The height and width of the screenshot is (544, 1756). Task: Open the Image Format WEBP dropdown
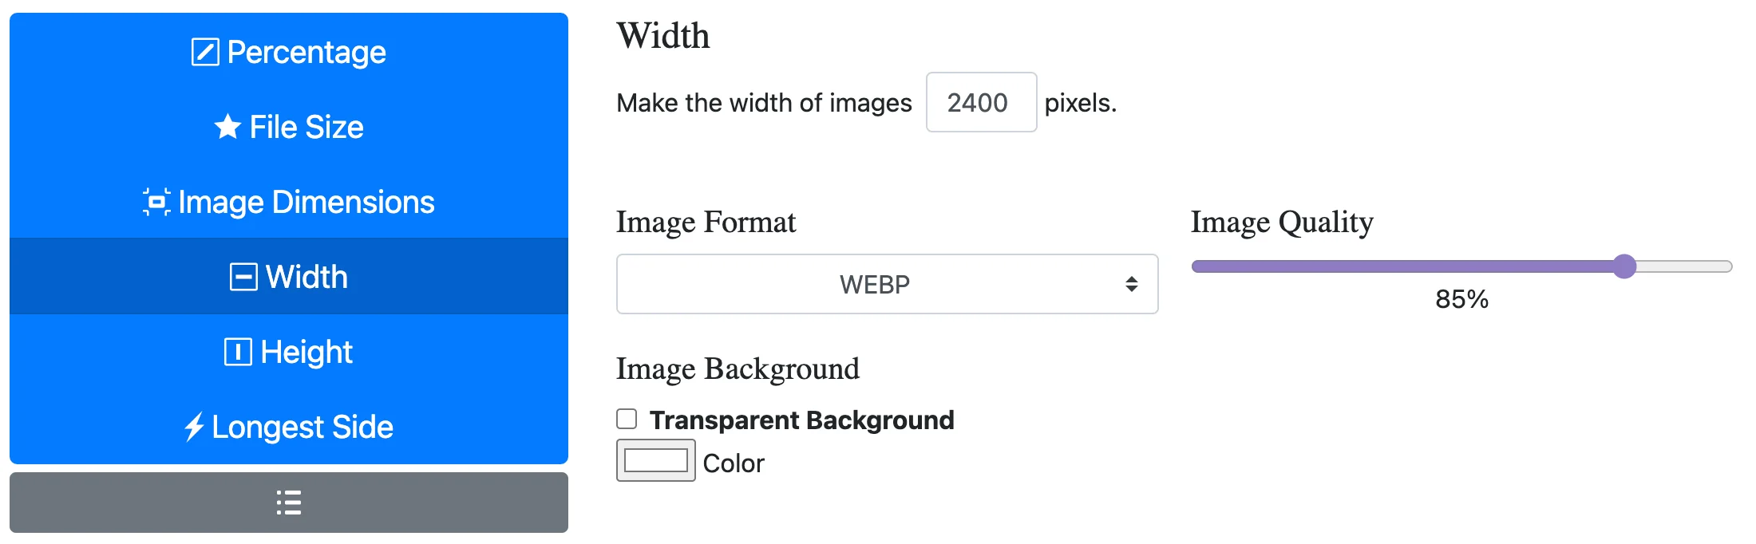pyautogui.click(x=874, y=285)
